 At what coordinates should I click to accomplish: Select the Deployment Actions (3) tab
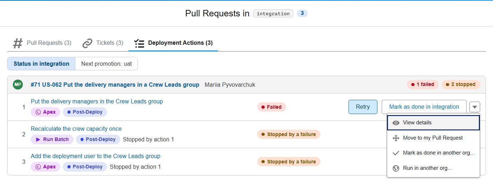173,43
